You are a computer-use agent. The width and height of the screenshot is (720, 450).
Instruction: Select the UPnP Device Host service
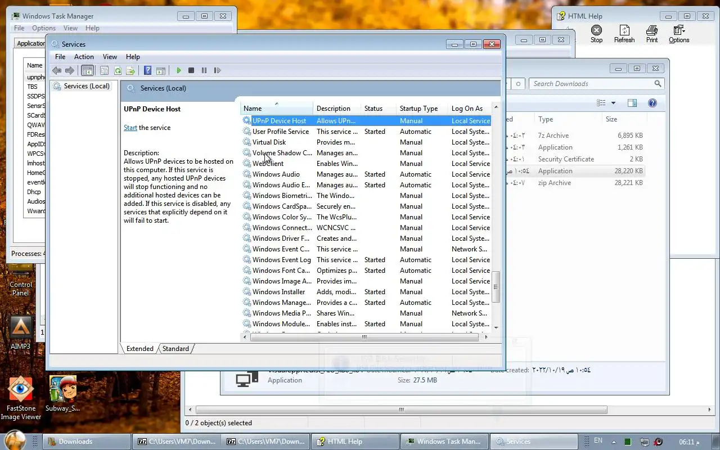tap(366, 121)
